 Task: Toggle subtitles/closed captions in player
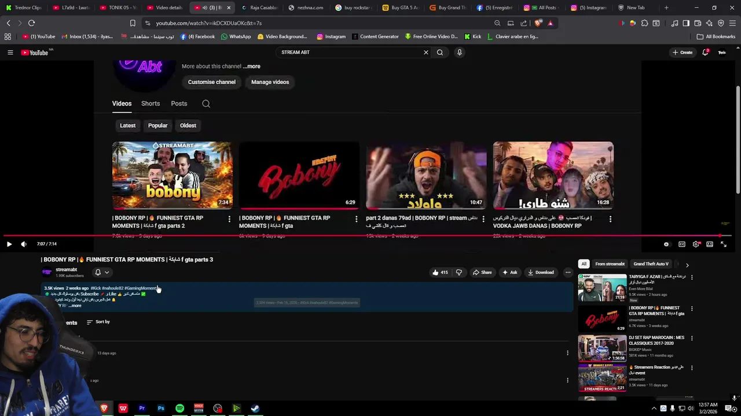pyautogui.click(x=682, y=244)
